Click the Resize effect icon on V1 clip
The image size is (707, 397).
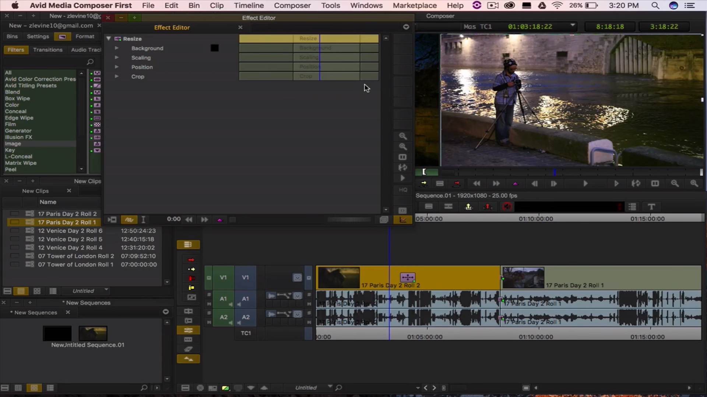click(408, 277)
